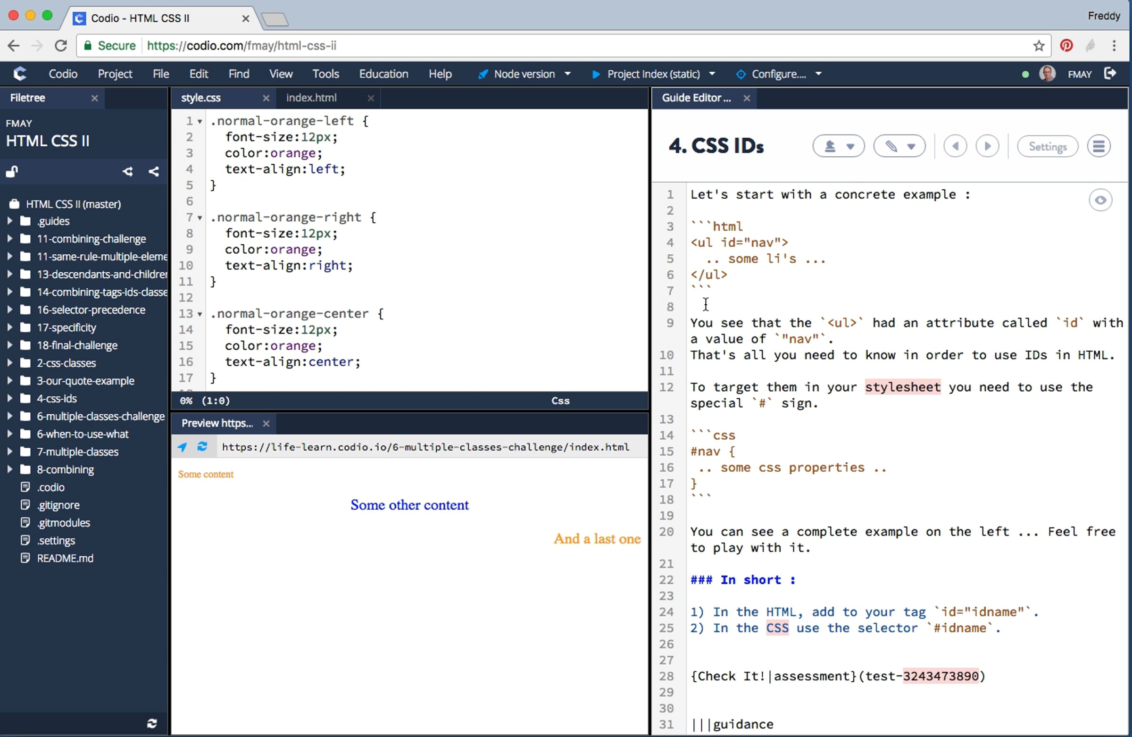Switch to the index.html tab
1132x737 pixels.
point(312,98)
